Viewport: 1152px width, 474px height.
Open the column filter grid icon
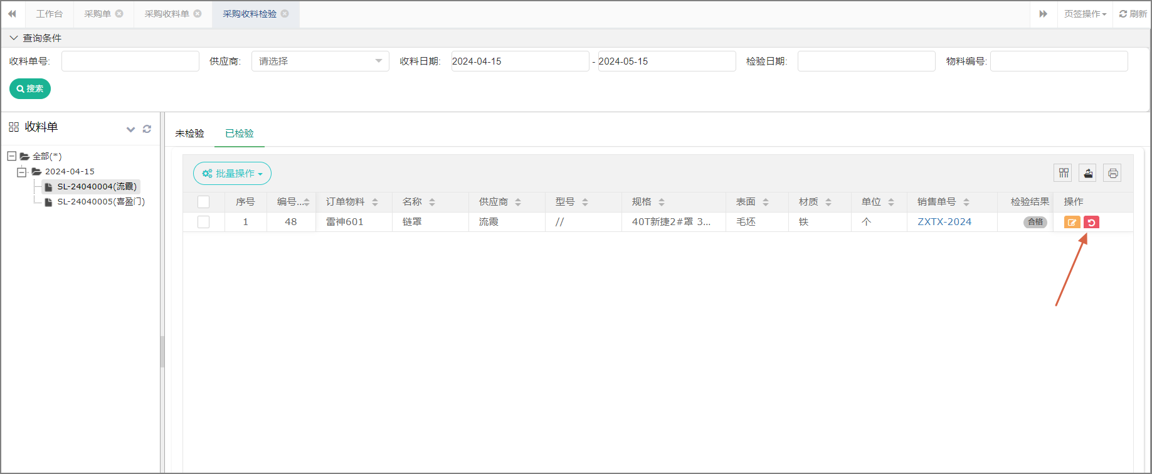(x=1064, y=173)
